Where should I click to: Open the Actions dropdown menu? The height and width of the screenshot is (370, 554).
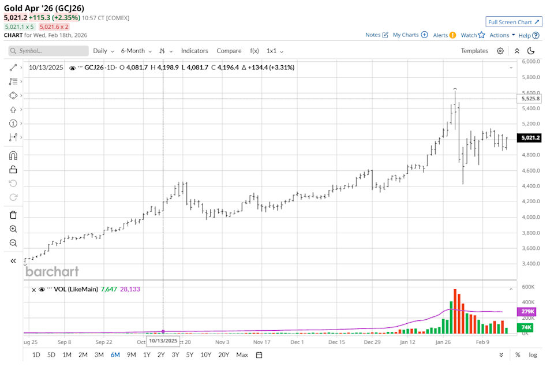pos(501,35)
